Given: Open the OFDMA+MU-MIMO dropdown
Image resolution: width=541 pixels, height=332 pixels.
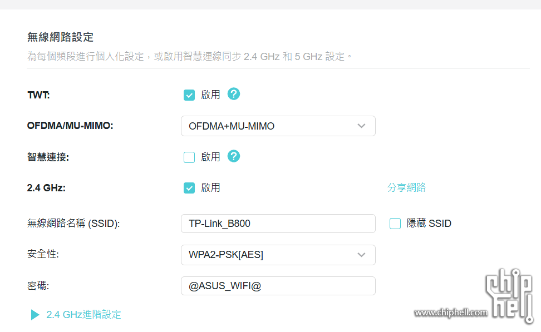Looking at the screenshot, I should [278, 126].
